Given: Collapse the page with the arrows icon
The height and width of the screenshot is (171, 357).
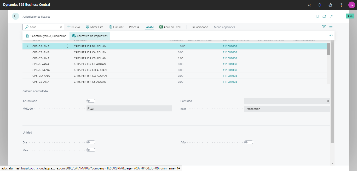Looking at the screenshot, I should (x=331, y=16).
